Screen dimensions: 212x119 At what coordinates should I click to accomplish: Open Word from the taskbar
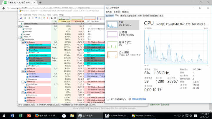[x=12, y=116]
